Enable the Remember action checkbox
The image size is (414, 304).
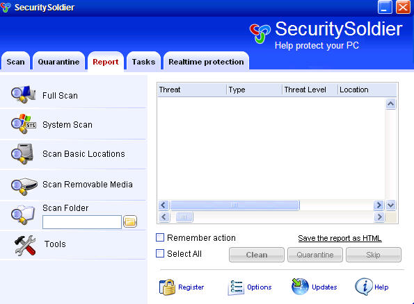160,237
